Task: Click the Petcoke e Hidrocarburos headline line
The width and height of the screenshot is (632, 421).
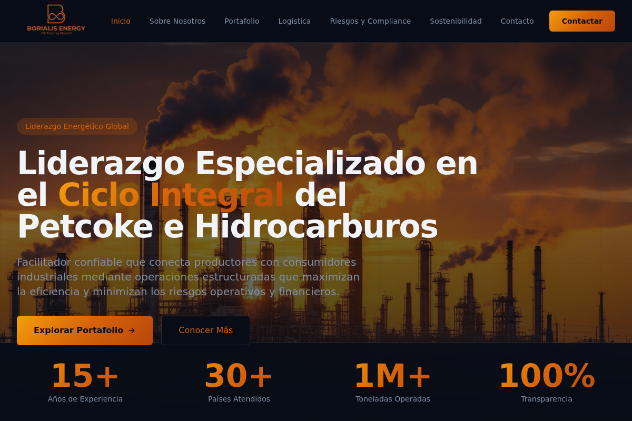Action: click(228, 227)
